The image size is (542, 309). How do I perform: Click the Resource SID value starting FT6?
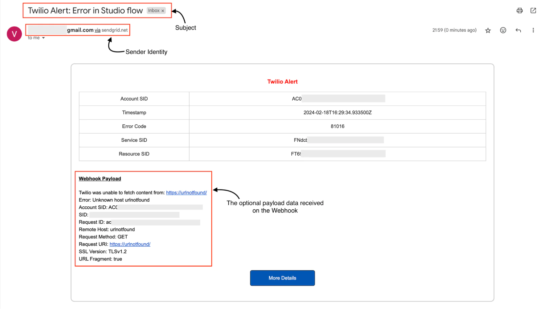tap(338, 154)
